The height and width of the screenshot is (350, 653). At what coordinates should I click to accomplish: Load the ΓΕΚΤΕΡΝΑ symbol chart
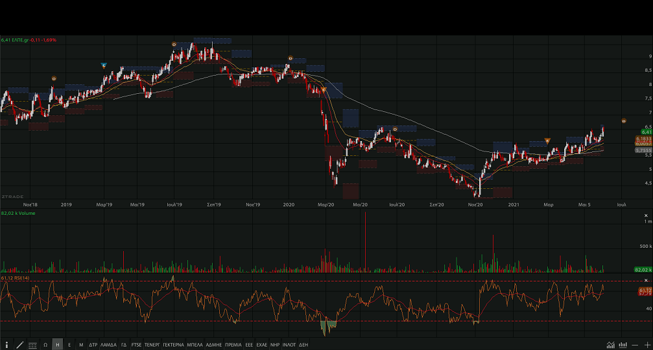pos(173,345)
